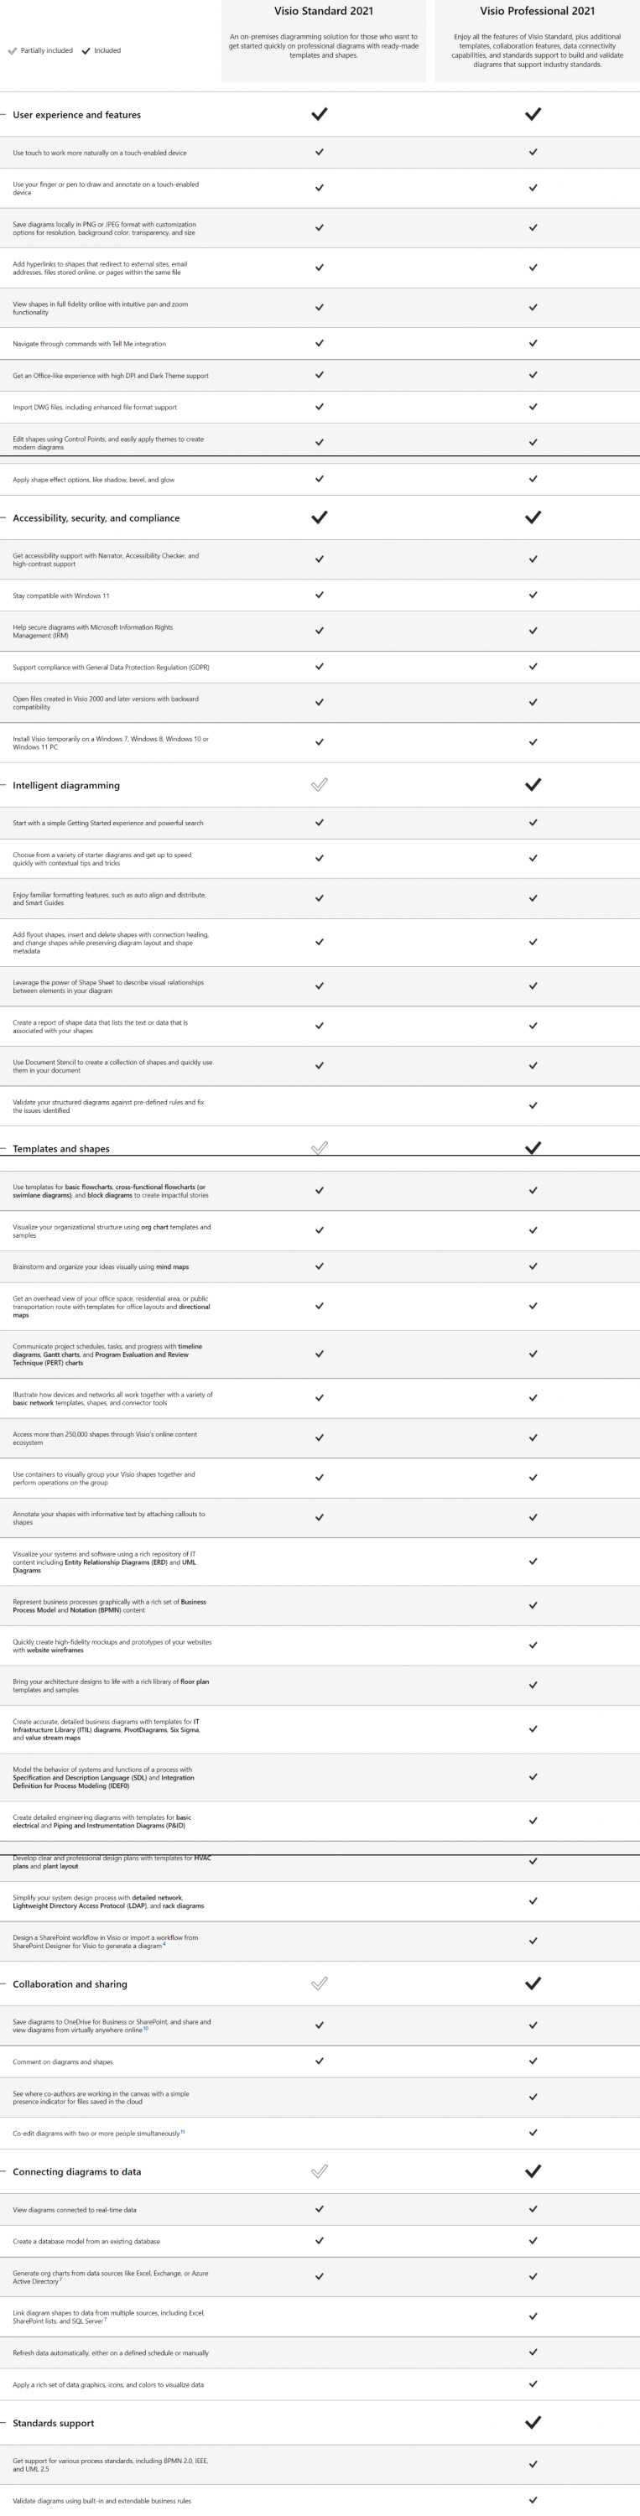Click the Visio Professional 2021 column header
The image size is (640, 2516).
(538, 12)
